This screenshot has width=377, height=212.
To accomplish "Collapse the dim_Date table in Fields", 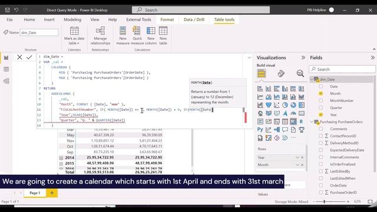I will 312,79.
